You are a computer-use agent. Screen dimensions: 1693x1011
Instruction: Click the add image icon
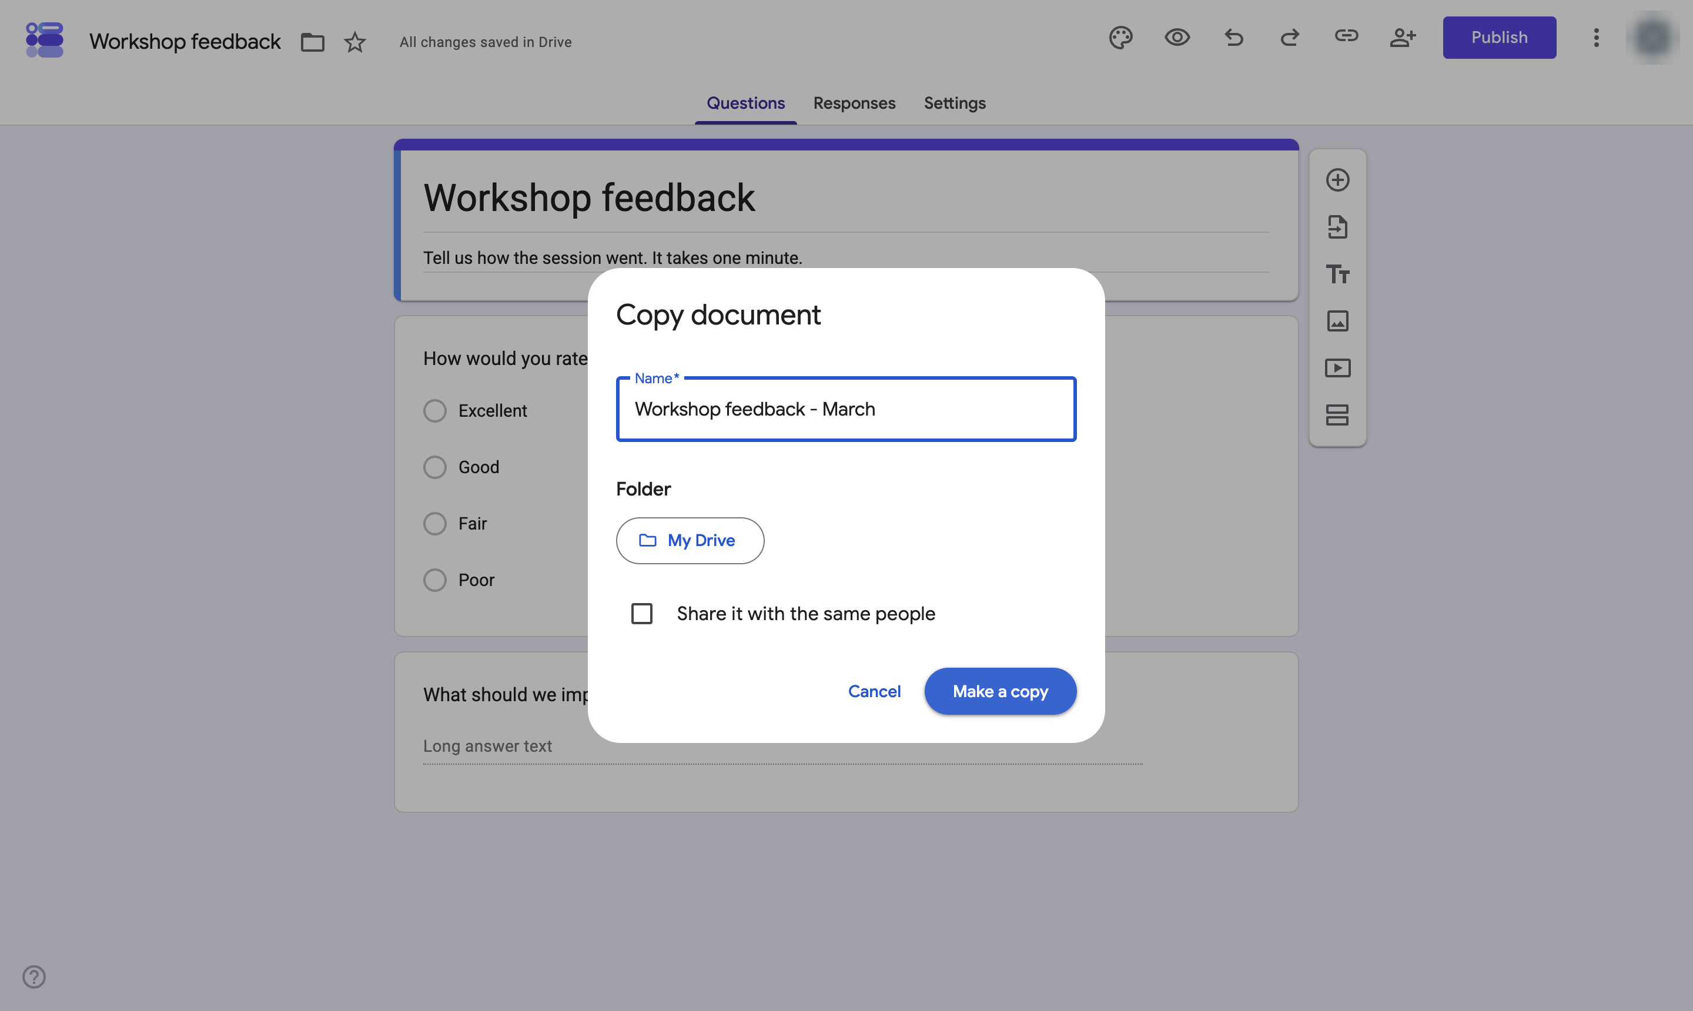coord(1338,321)
